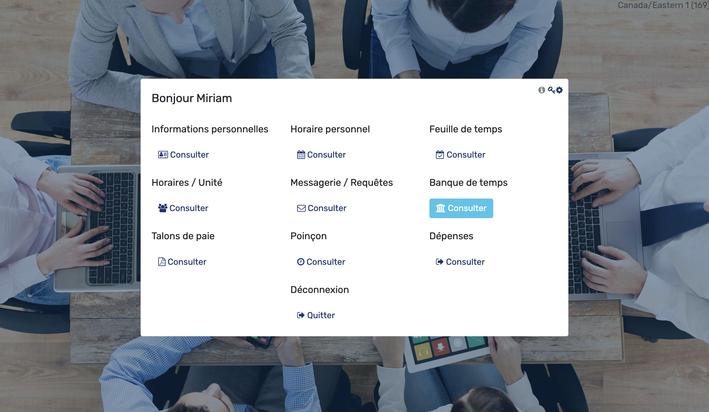Open Consulter link under Poinçon
This screenshot has width=709, height=412.
(321, 262)
